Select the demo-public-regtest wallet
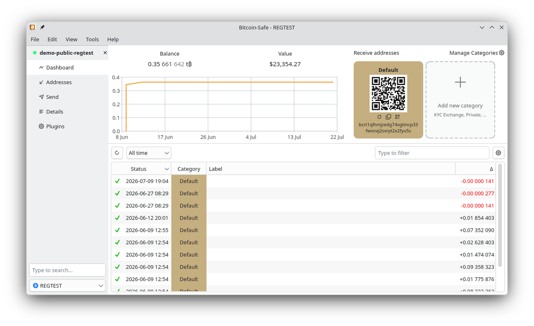 coord(66,53)
